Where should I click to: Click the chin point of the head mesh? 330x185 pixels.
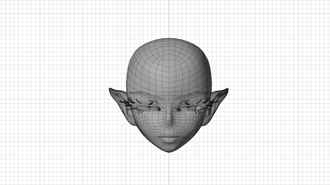tap(169, 150)
